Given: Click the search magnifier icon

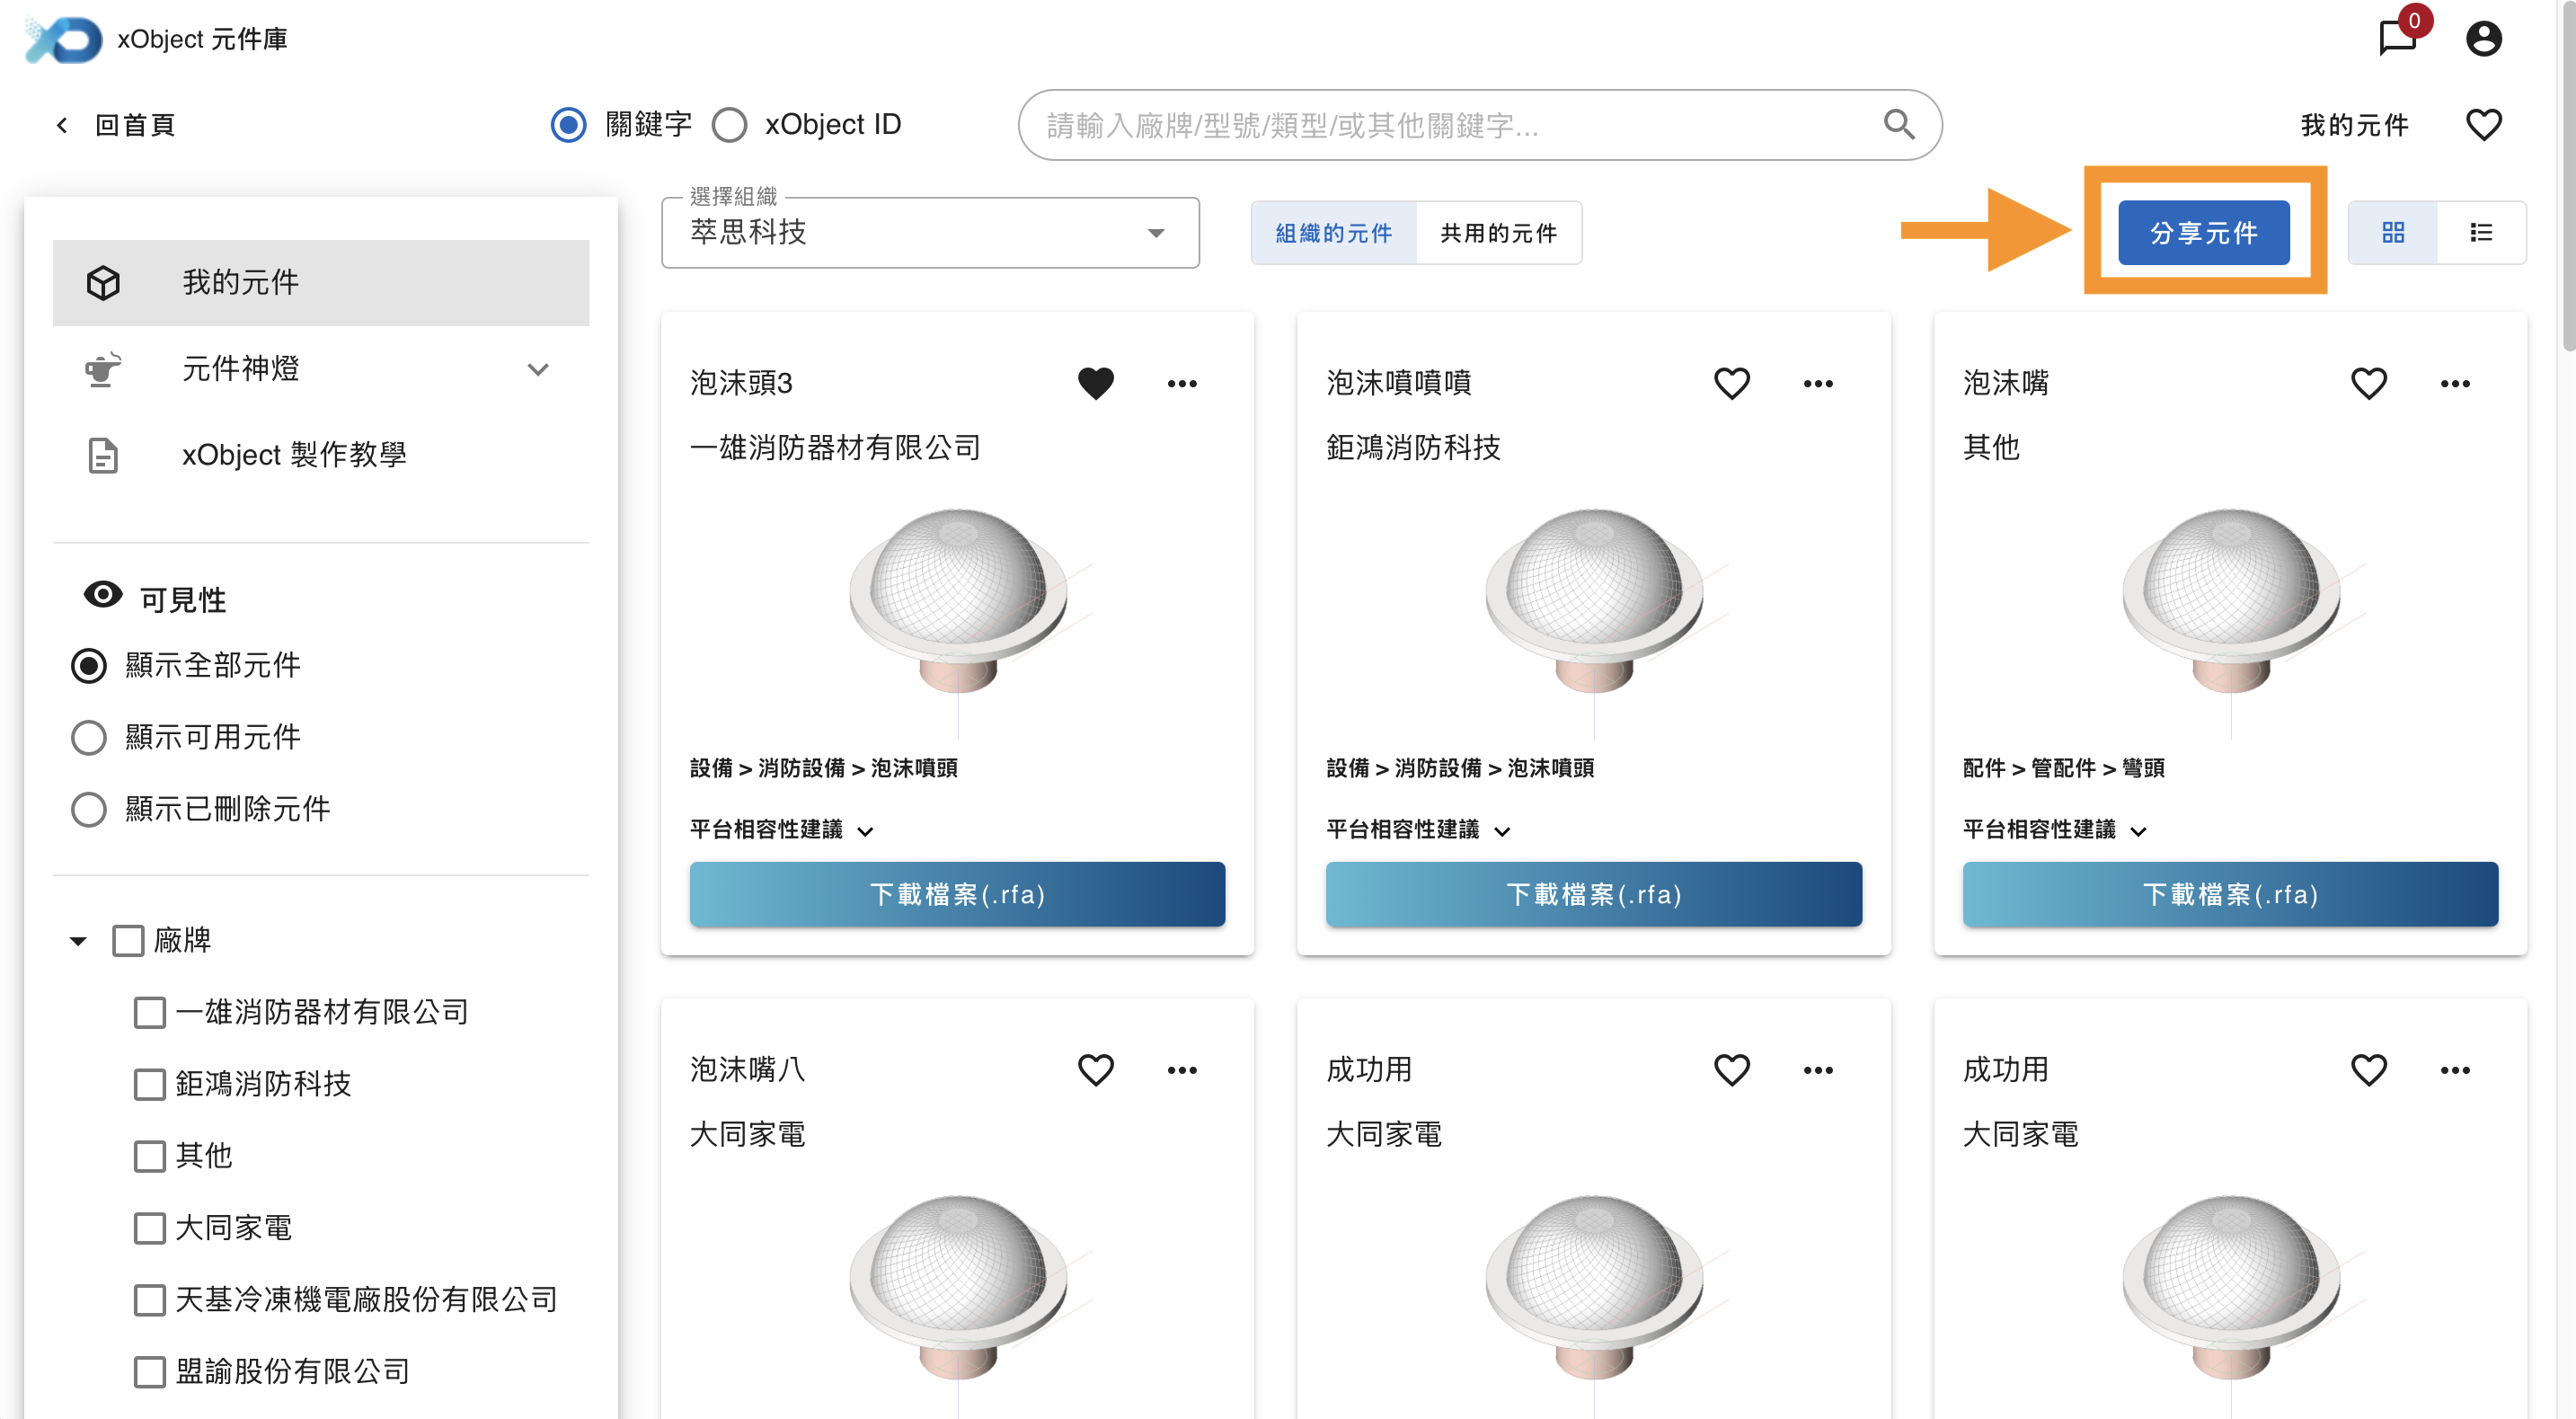Looking at the screenshot, I should click(x=1898, y=125).
